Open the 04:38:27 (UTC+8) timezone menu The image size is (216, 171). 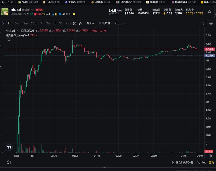pyautogui.click(x=182, y=163)
